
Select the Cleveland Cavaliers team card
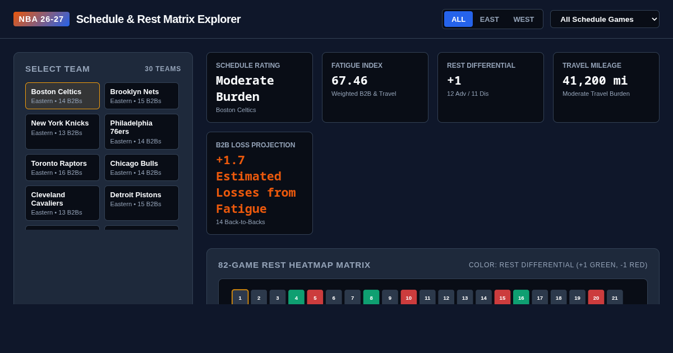[x=62, y=203]
